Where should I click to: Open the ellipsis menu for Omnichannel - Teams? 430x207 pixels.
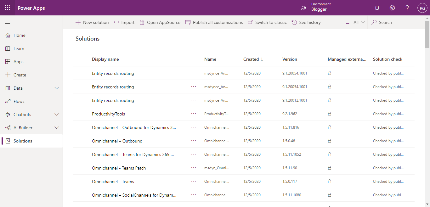(194, 181)
